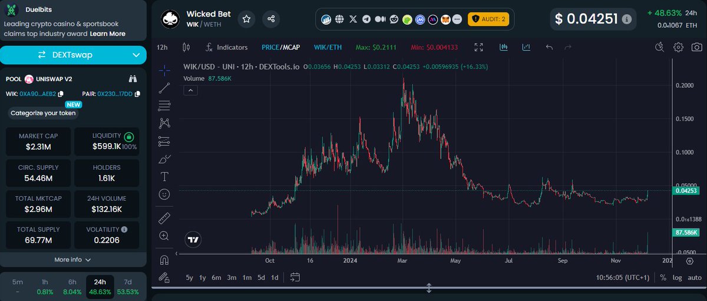This screenshot has height=301, width=707.
Task: Click the 0.04253 current price label on axis
Action: tap(686, 190)
